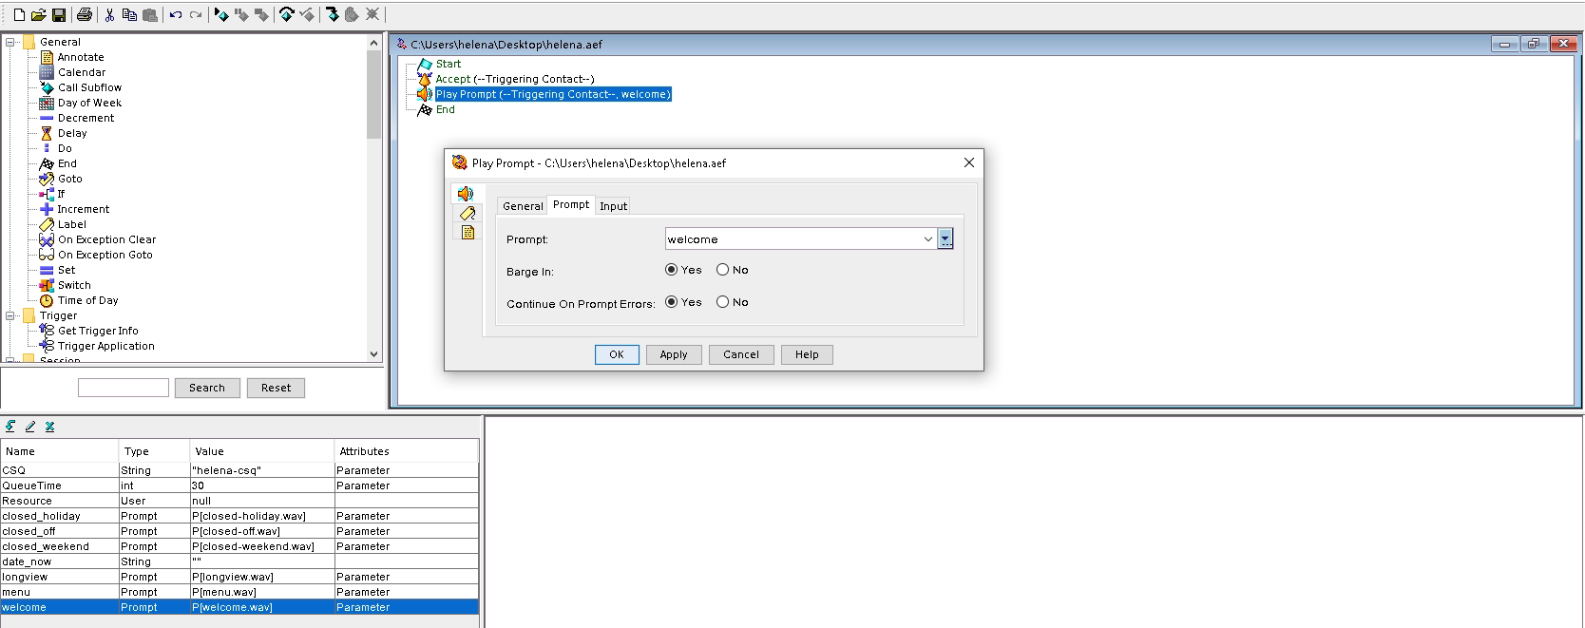Switch to the Input tab

[613, 206]
